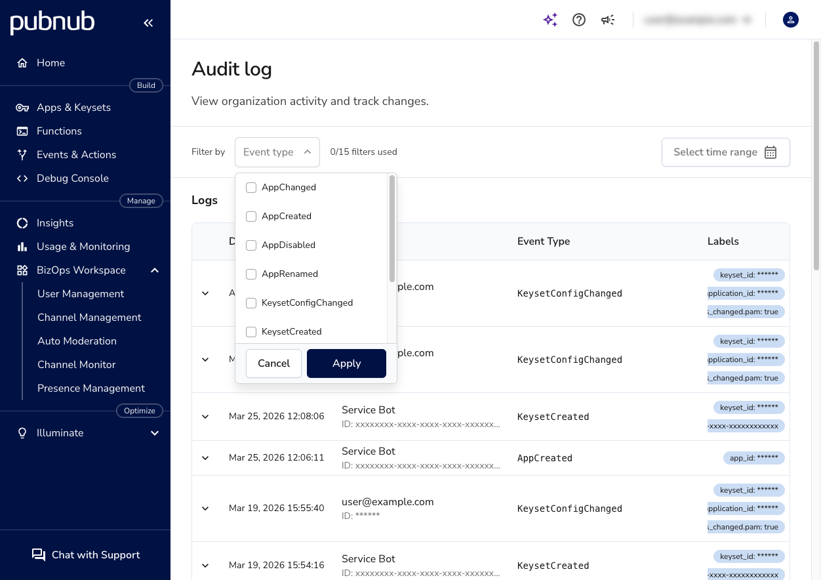Click the help question-mark icon
The height and width of the screenshot is (580, 821).
coord(579,20)
